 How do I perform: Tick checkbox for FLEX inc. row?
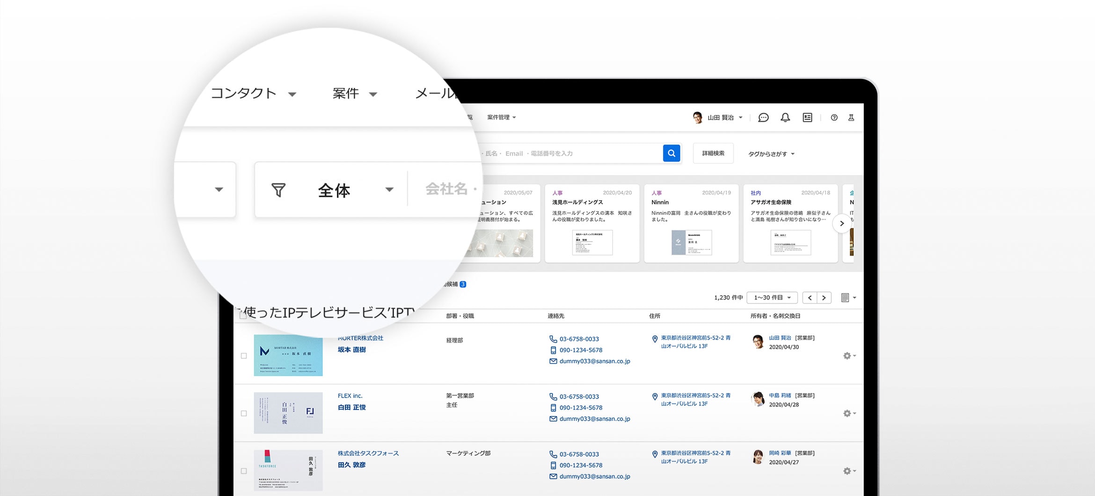pyautogui.click(x=244, y=413)
